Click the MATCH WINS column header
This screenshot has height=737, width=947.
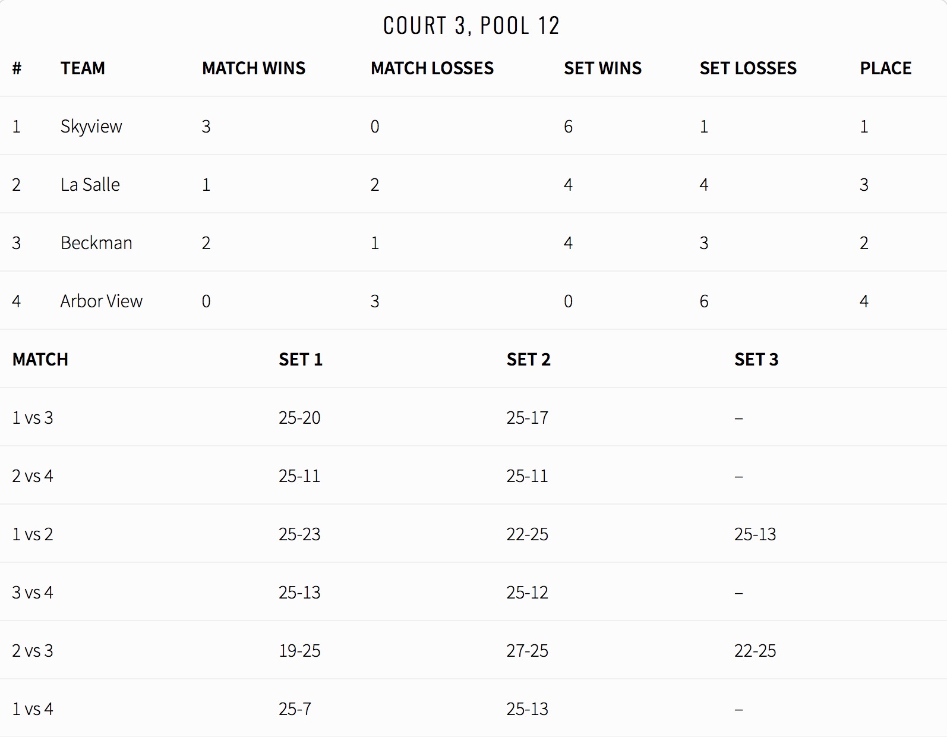tap(254, 68)
